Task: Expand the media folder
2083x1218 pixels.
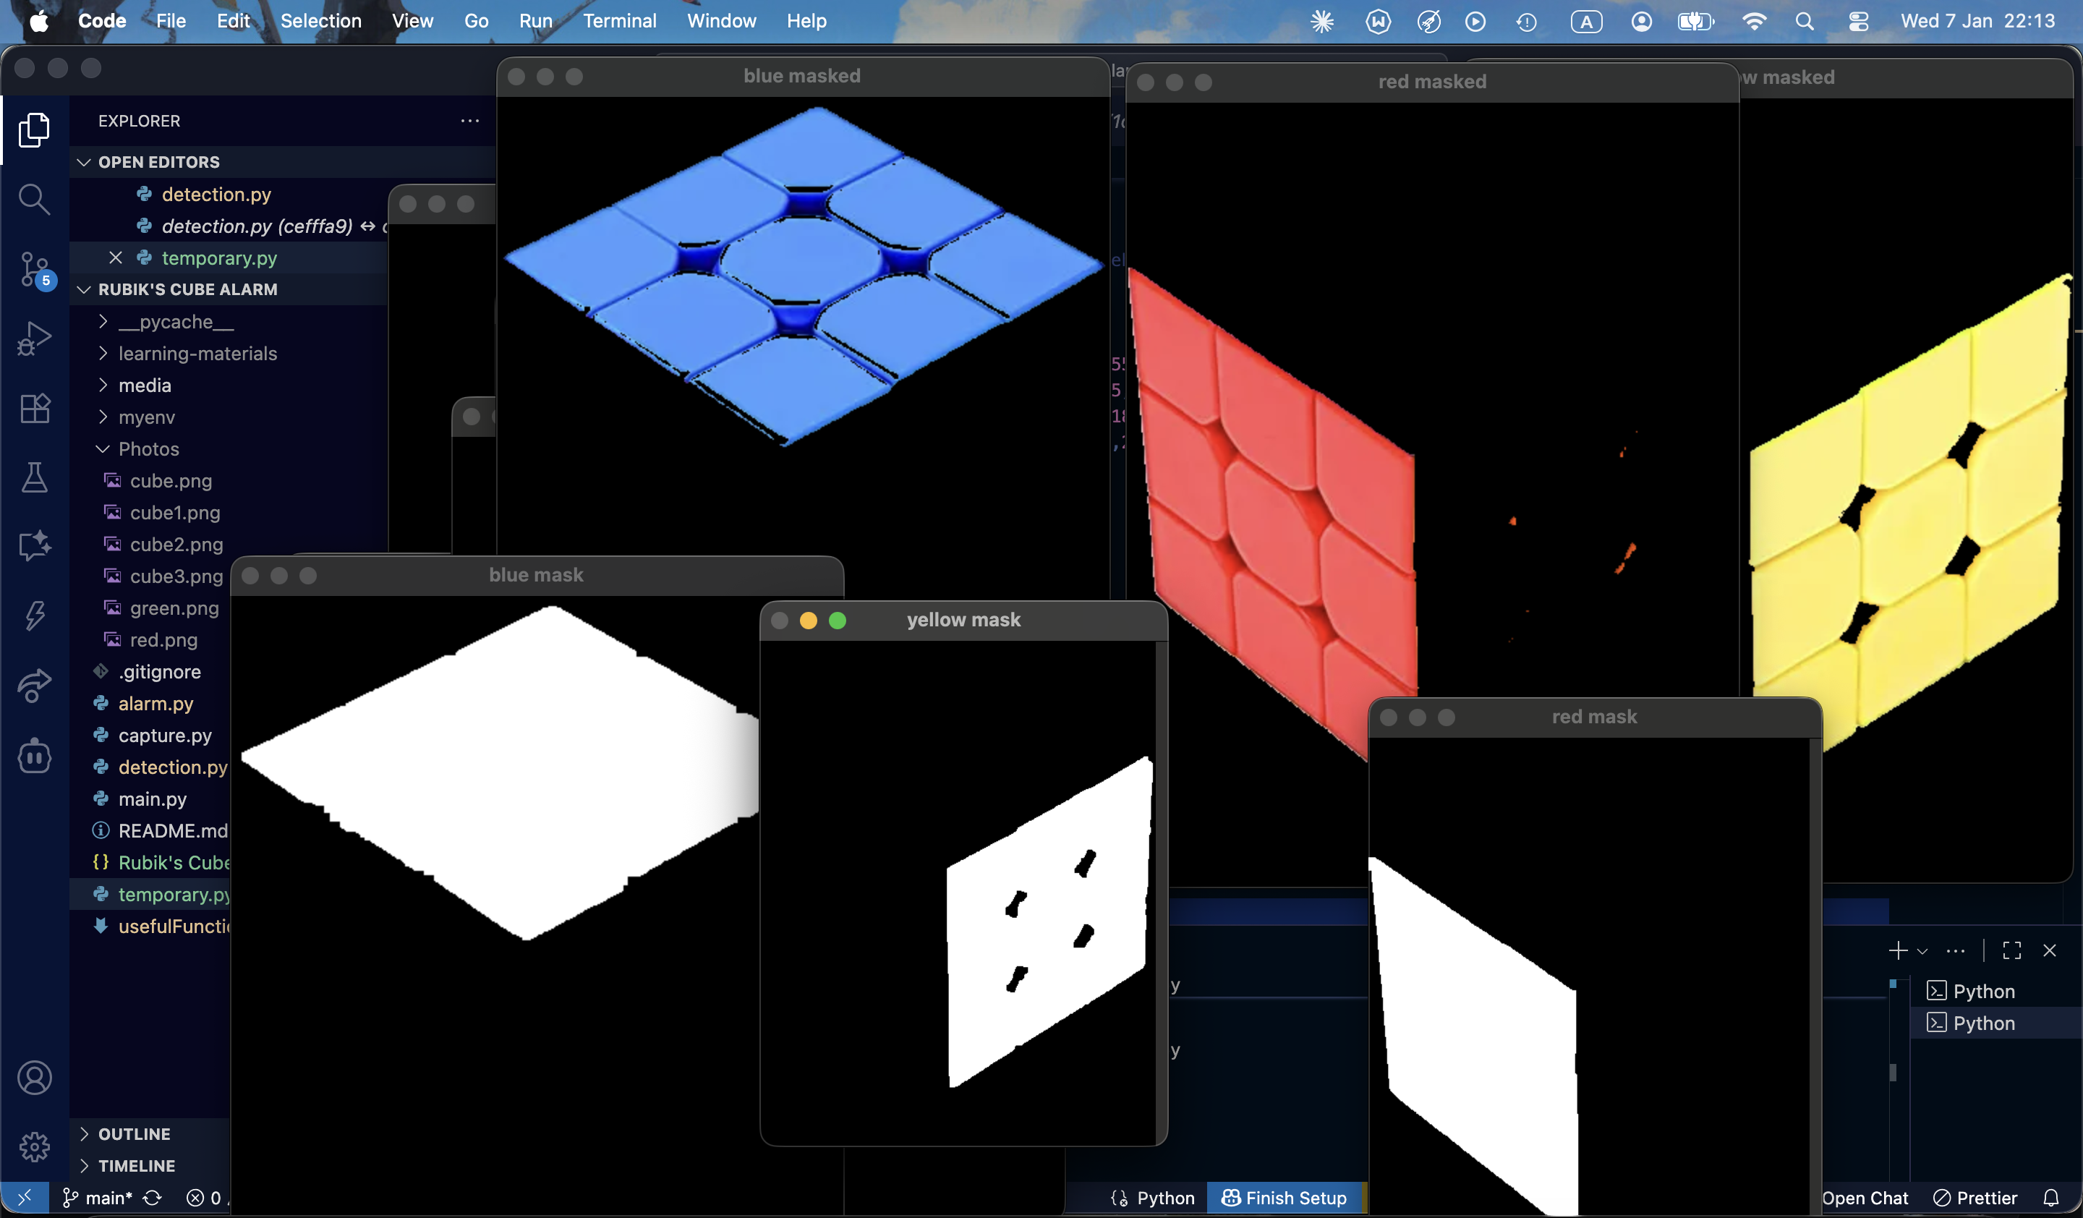Action: click(x=145, y=385)
